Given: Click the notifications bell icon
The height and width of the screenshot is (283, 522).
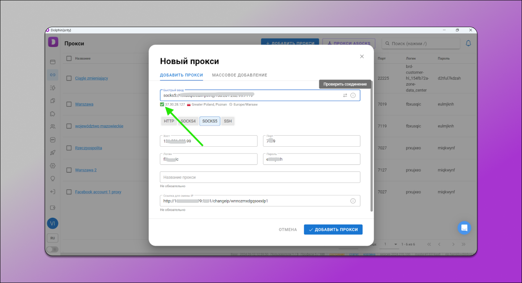Looking at the screenshot, I should [468, 44].
